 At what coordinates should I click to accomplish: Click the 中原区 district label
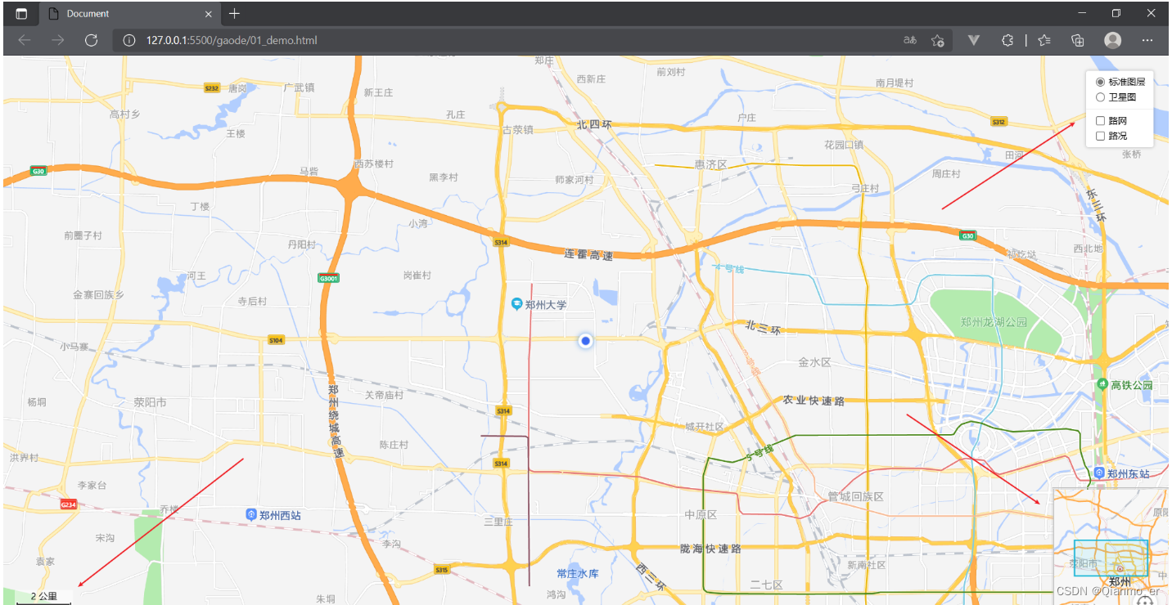tap(701, 514)
